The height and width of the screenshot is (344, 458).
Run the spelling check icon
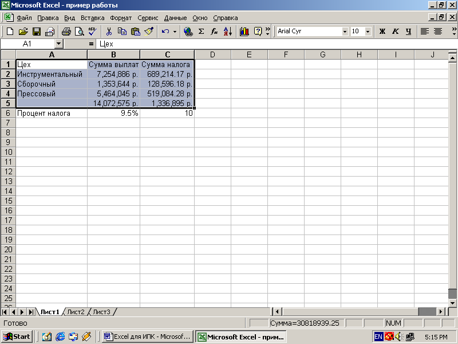coord(93,32)
